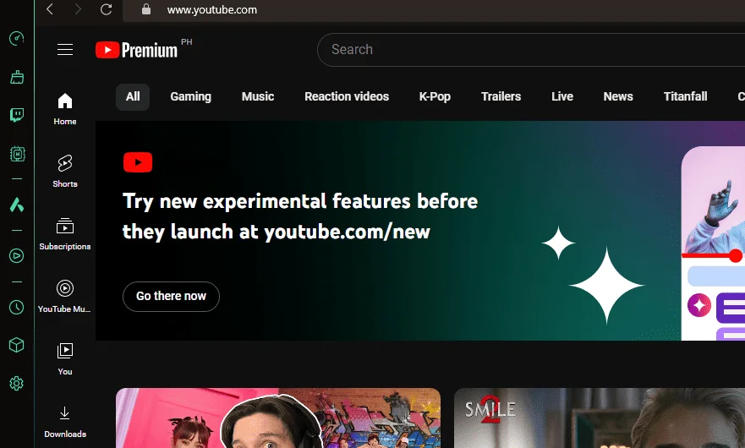Select the Trailers filter chip

(501, 97)
